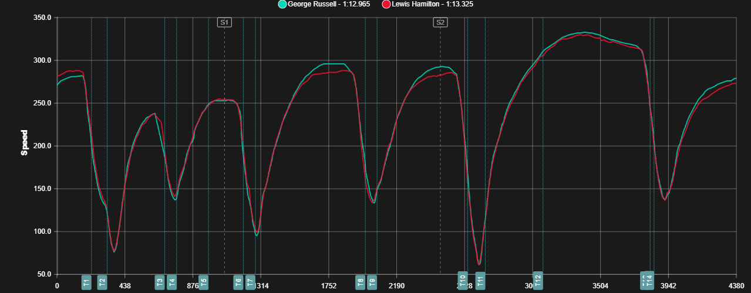The image size is (751, 293).
Task: Click the 0 distance axis label
Action: (57, 286)
